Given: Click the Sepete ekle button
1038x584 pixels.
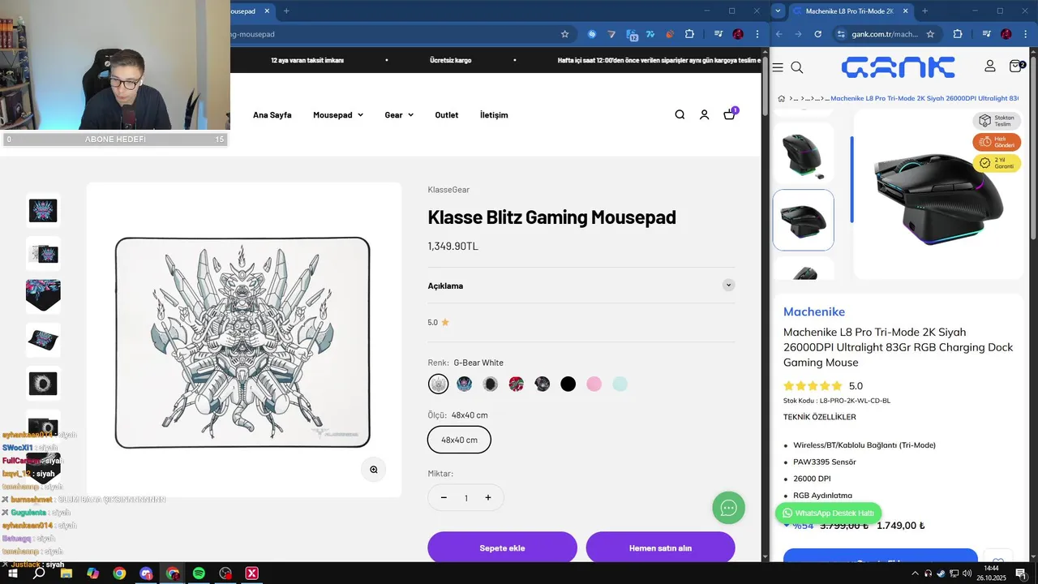Looking at the screenshot, I should [x=503, y=548].
